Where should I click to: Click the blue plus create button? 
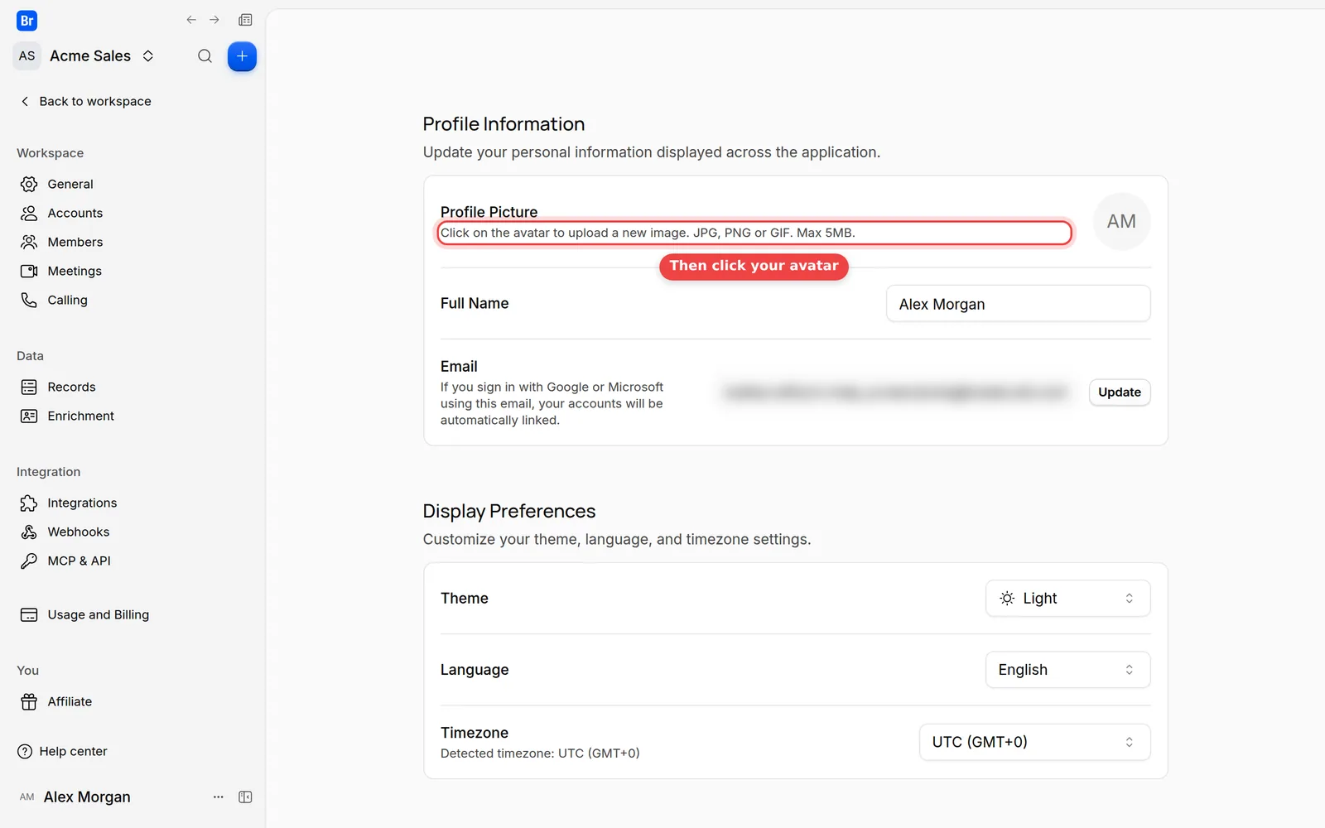click(242, 56)
